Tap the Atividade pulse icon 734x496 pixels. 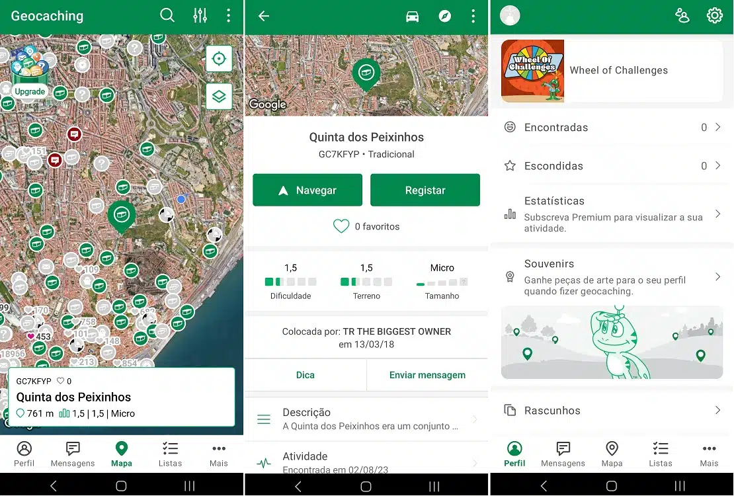[x=264, y=463]
